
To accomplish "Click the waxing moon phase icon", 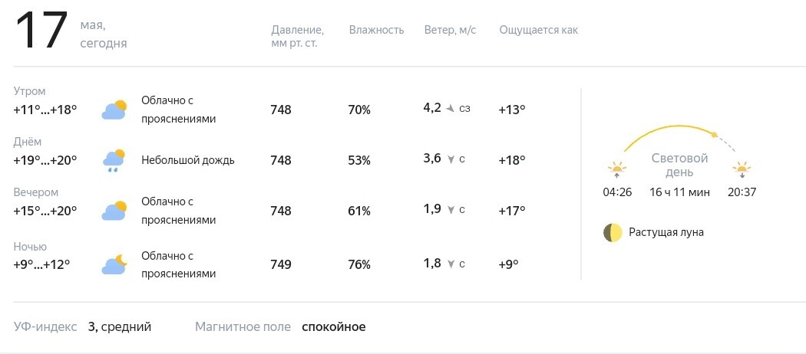I will pos(613,232).
